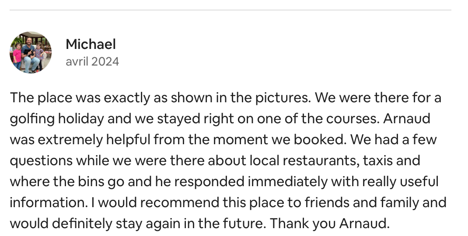Click the word 'questions' in the review
The height and width of the screenshot is (236, 468).
41,160
